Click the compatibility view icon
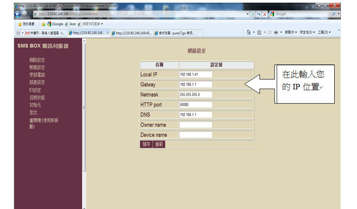The width and height of the screenshot is (357, 209). tap(253, 14)
